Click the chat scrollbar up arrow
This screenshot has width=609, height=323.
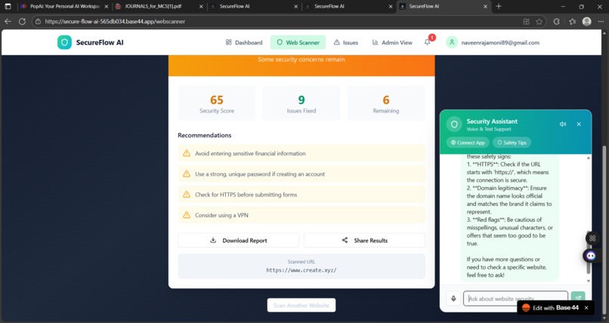tap(589, 158)
